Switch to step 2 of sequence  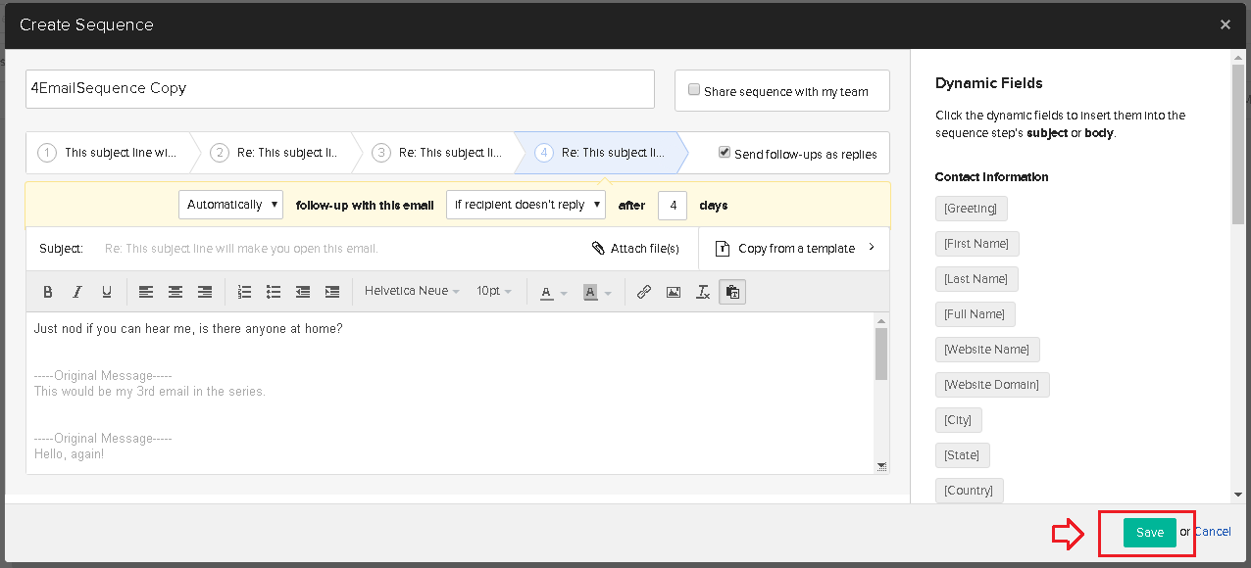point(276,153)
